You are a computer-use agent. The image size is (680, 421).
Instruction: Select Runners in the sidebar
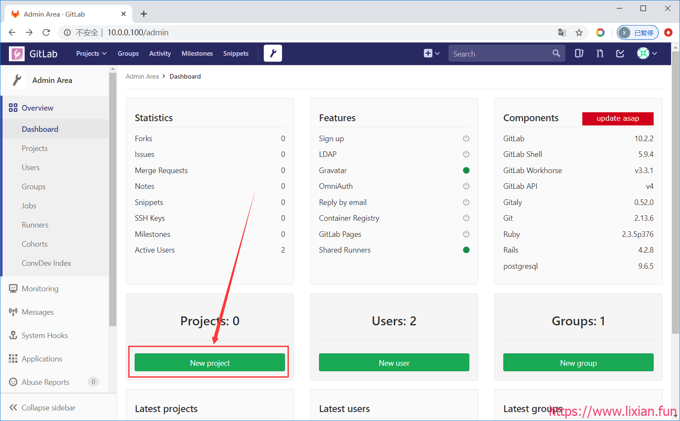coord(35,225)
